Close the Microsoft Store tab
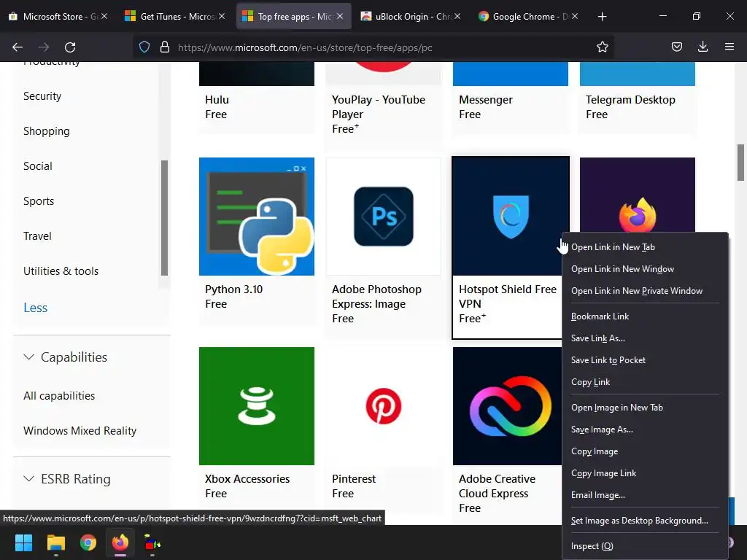The height and width of the screenshot is (560, 747). click(x=104, y=16)
